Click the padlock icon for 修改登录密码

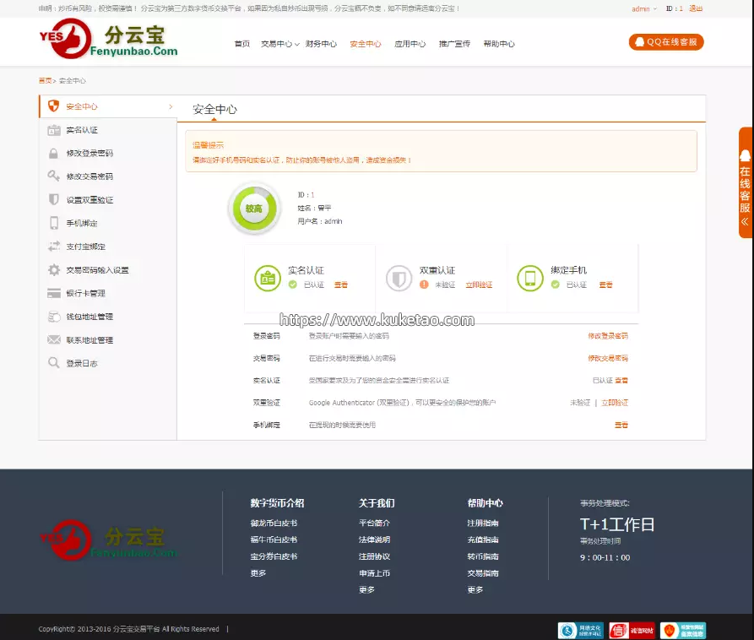[54, 154]
